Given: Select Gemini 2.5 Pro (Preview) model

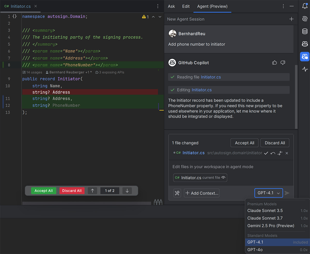Looking at the screenshot, I should click(x=277, y=226).
